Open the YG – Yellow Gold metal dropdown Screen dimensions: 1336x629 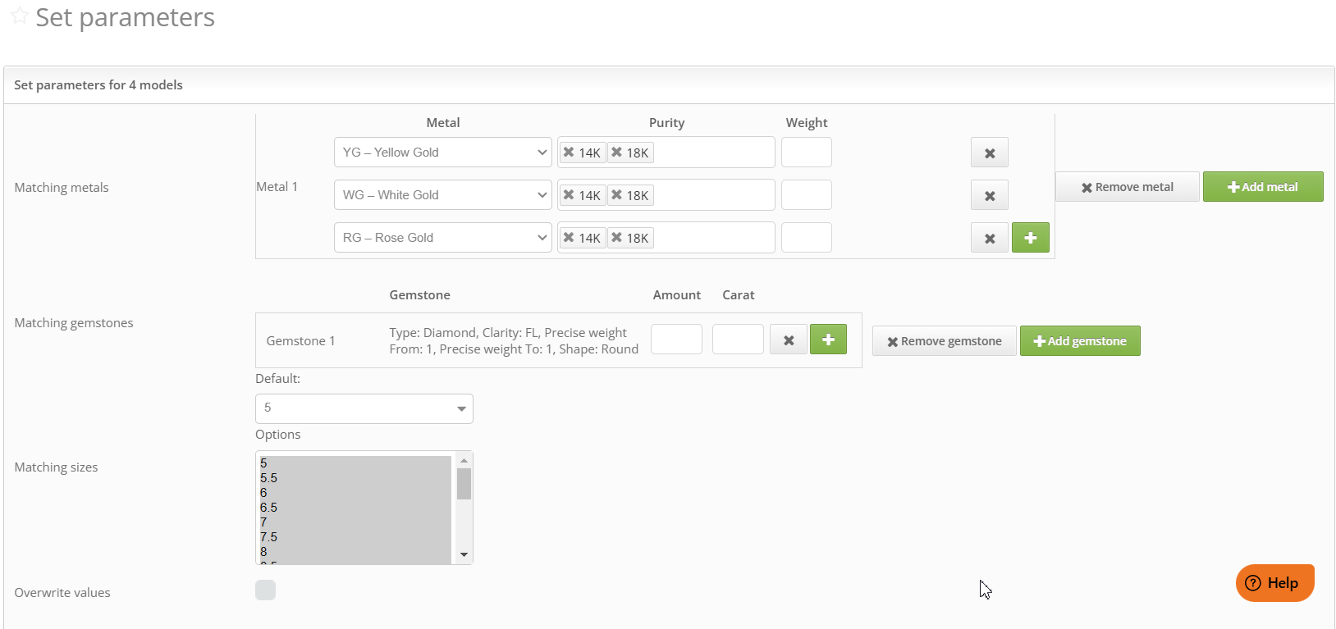click(x=443, y=152)
